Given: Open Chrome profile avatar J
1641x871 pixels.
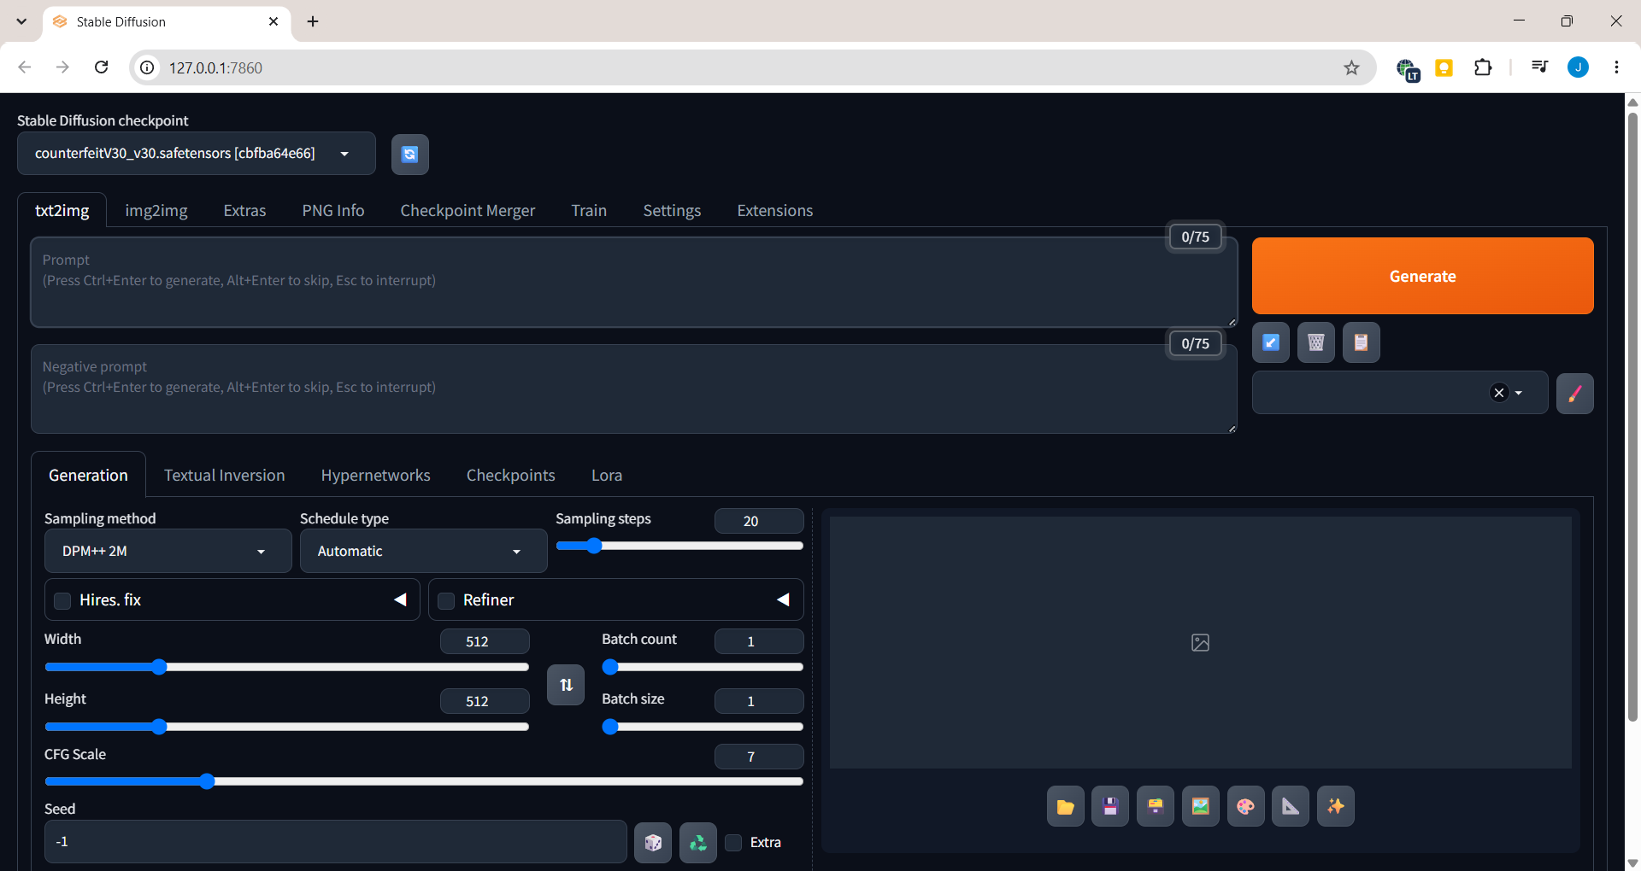Looking at the screenshot, I should tap(1579, 67).
